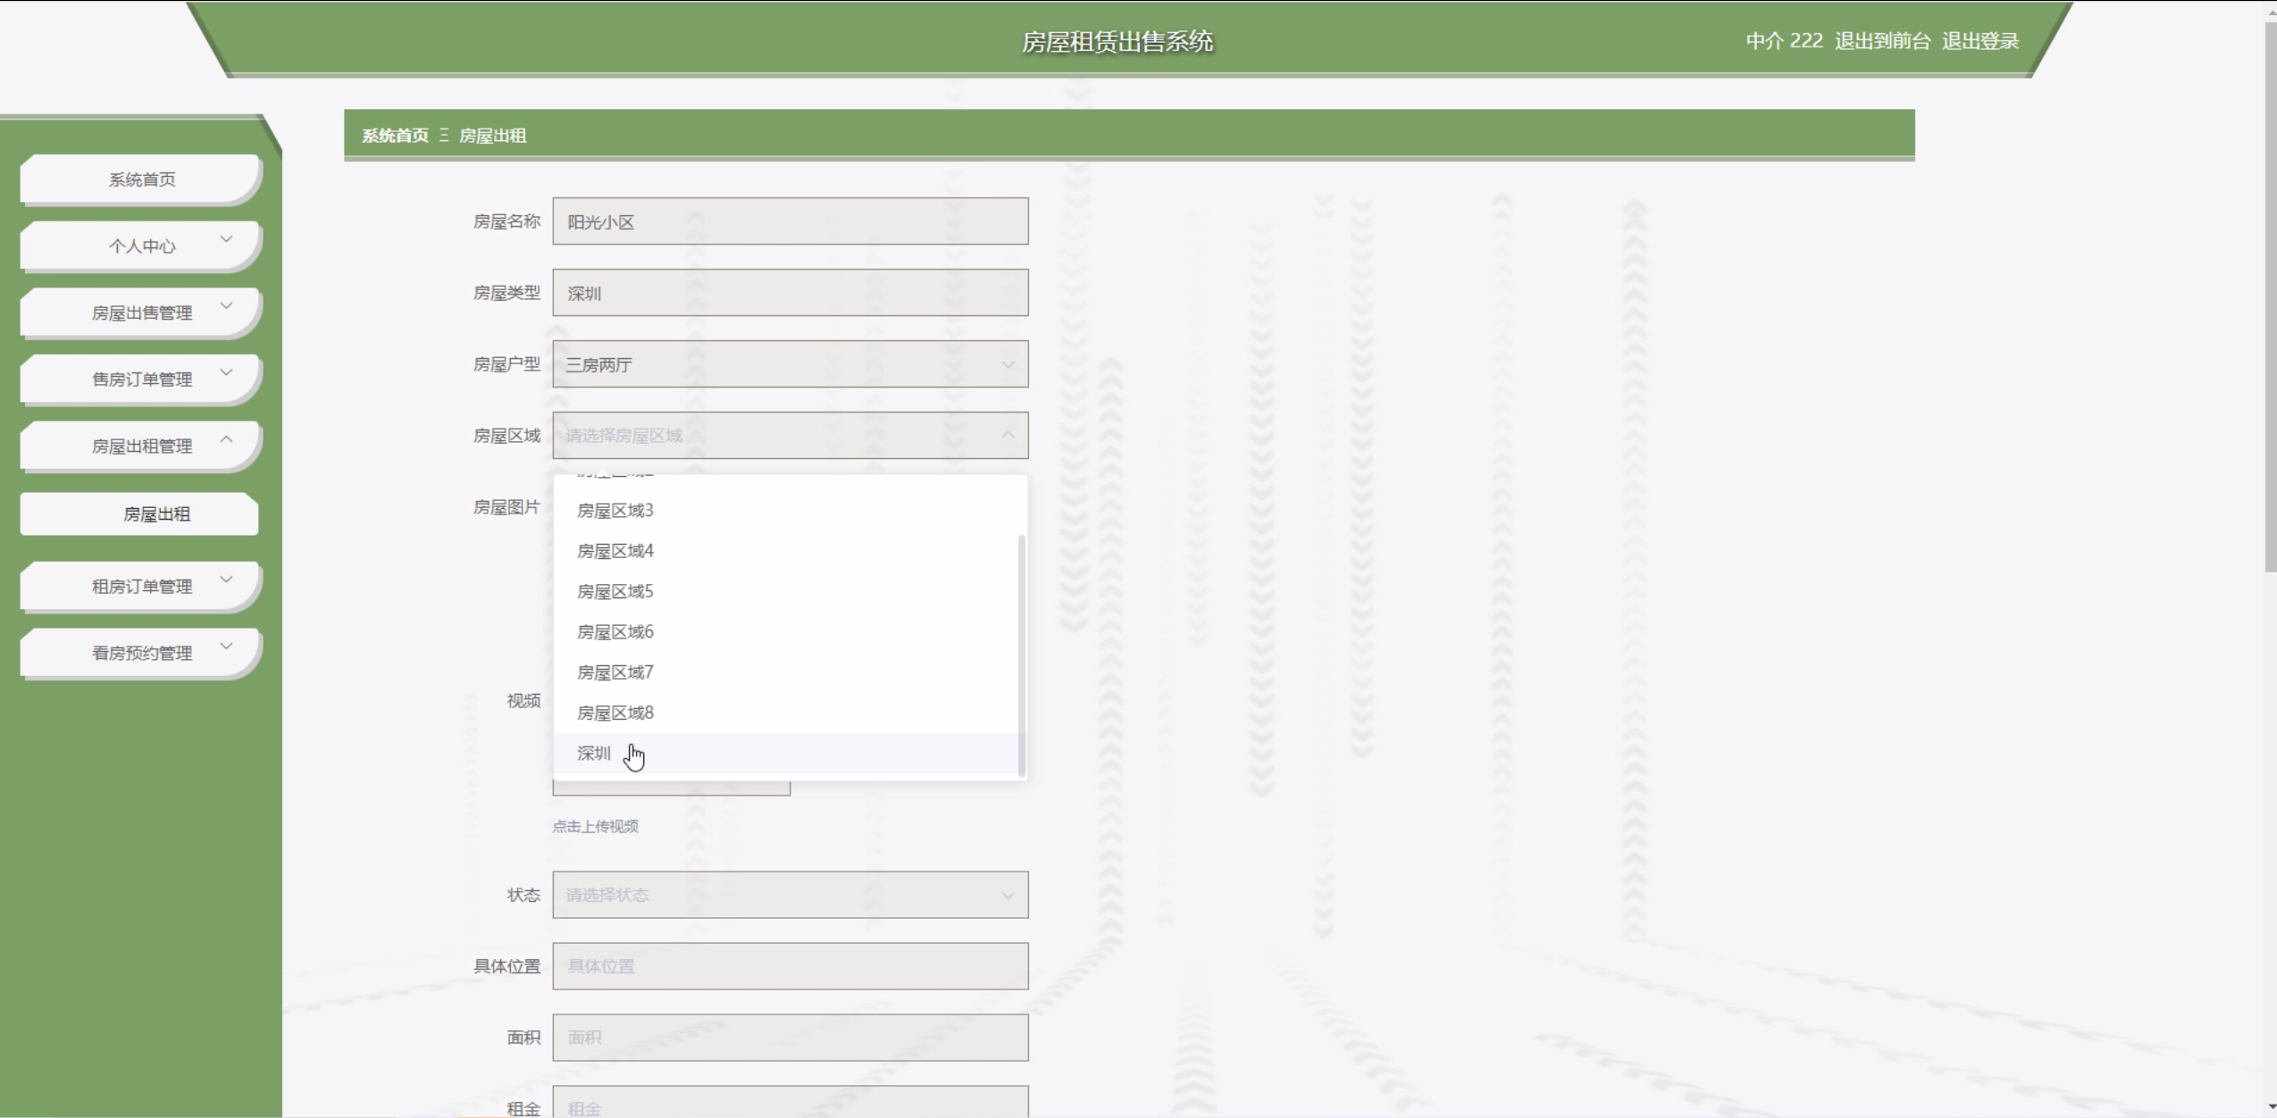2277x1118 pixels.
Task: Expand the 房屋出售管理 chevron icon
Action: coord(226,306)
